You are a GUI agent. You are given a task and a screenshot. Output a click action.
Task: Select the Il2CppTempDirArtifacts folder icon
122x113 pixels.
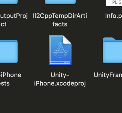click(x=60, y=2)
